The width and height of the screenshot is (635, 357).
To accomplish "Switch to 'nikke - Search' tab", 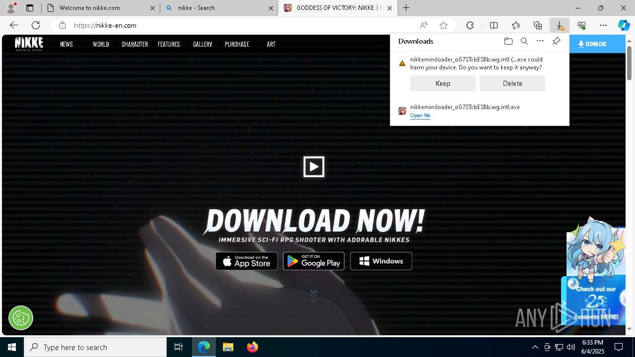I will pyautogui.click(x=219, y=8).
